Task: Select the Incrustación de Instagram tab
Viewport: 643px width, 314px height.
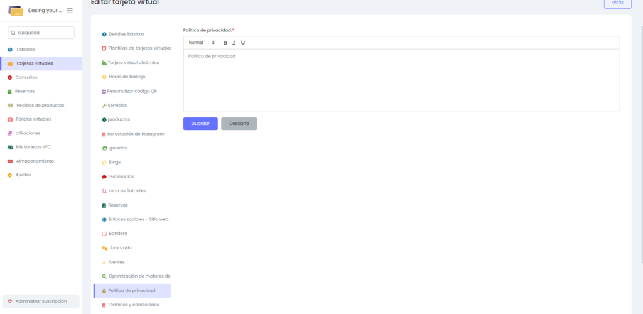Action: coord(135,134)
